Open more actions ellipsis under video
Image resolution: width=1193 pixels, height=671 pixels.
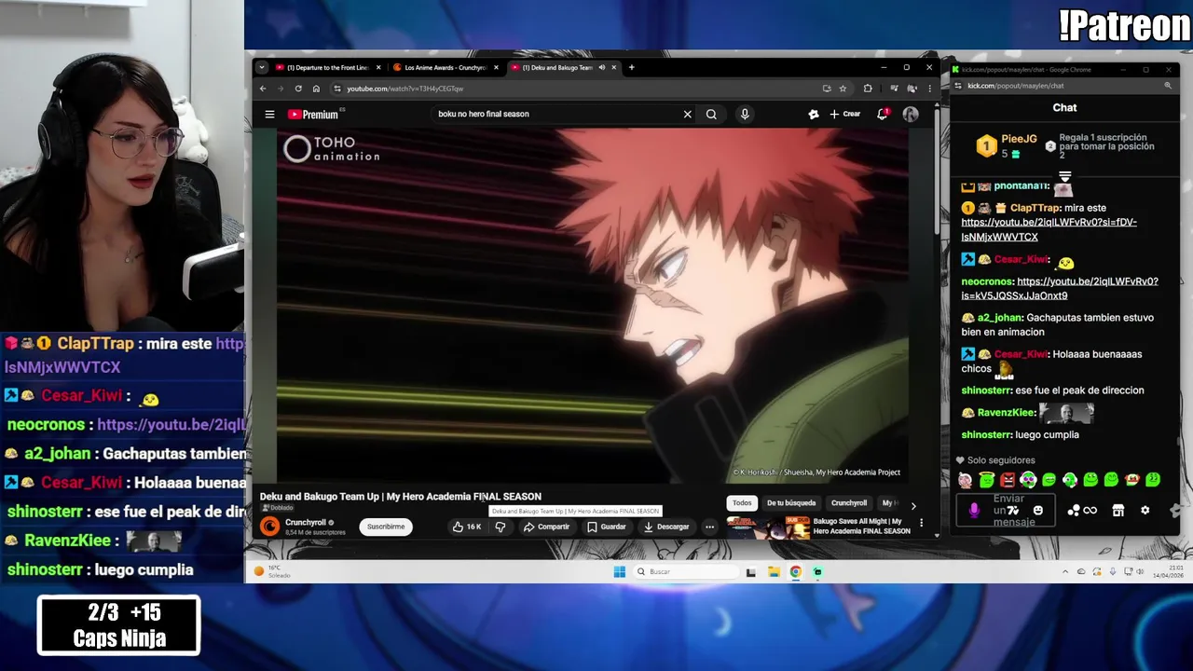click(x=709, y=527)
